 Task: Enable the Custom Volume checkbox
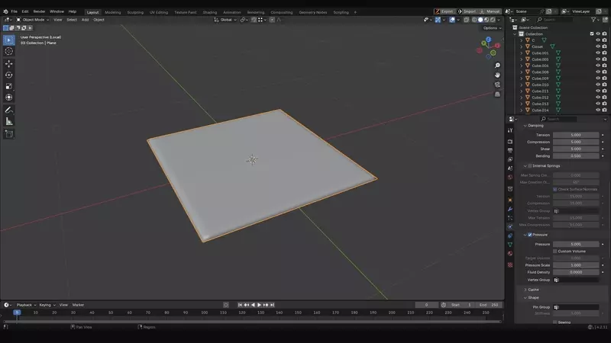(555, 252)
